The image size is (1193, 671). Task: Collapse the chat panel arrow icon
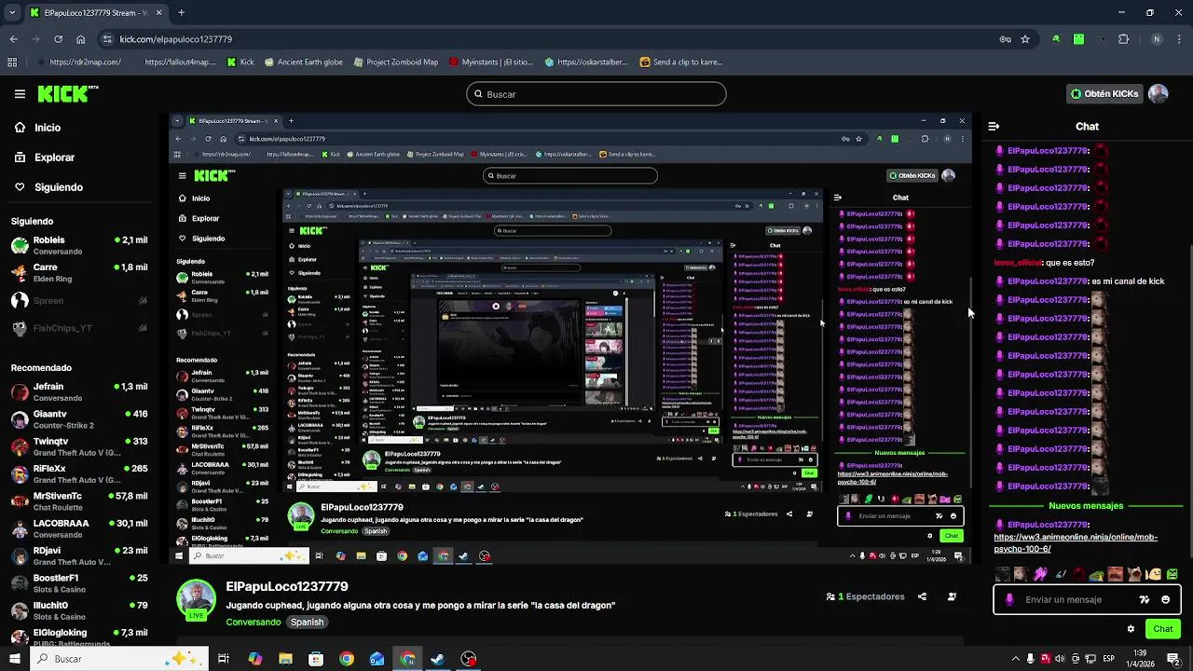tap(994, 126)
